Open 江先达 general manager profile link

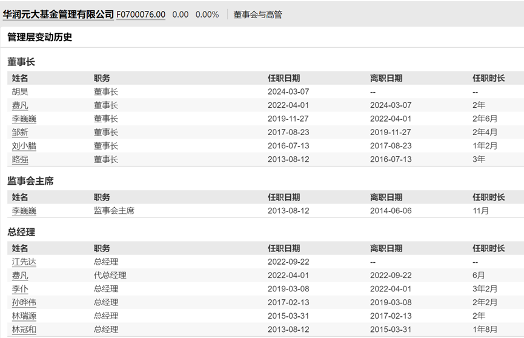point(24,262)
